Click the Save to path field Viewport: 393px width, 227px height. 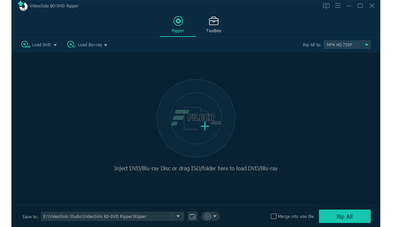[x=107, y=216]
